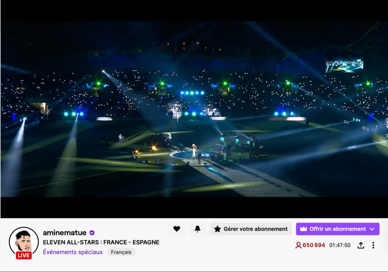Expand the Offrir un abonnement chevron

pyautogui.click(x=372, y=229)
